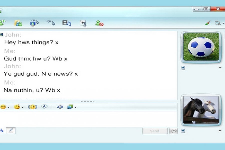
Task: Invite a contact to this conversation
Action: pyautogui.click(x=2, y=23)
